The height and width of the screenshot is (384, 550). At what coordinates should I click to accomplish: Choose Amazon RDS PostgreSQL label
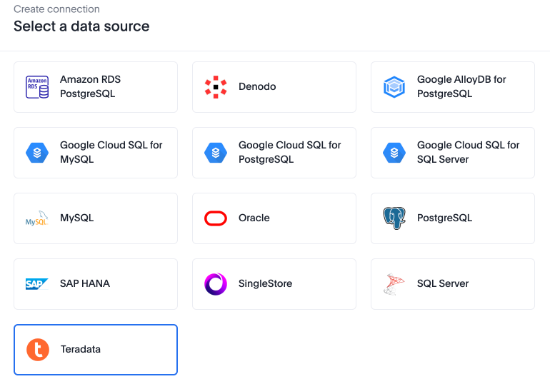[90, 86]
